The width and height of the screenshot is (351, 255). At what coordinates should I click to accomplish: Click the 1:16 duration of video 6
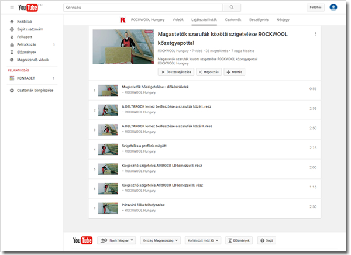tap(313, 187)
